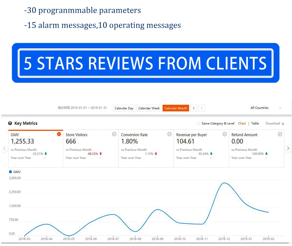Toggle the GMV legend blue swatch

pyautogui.click(x=10, y=172)
